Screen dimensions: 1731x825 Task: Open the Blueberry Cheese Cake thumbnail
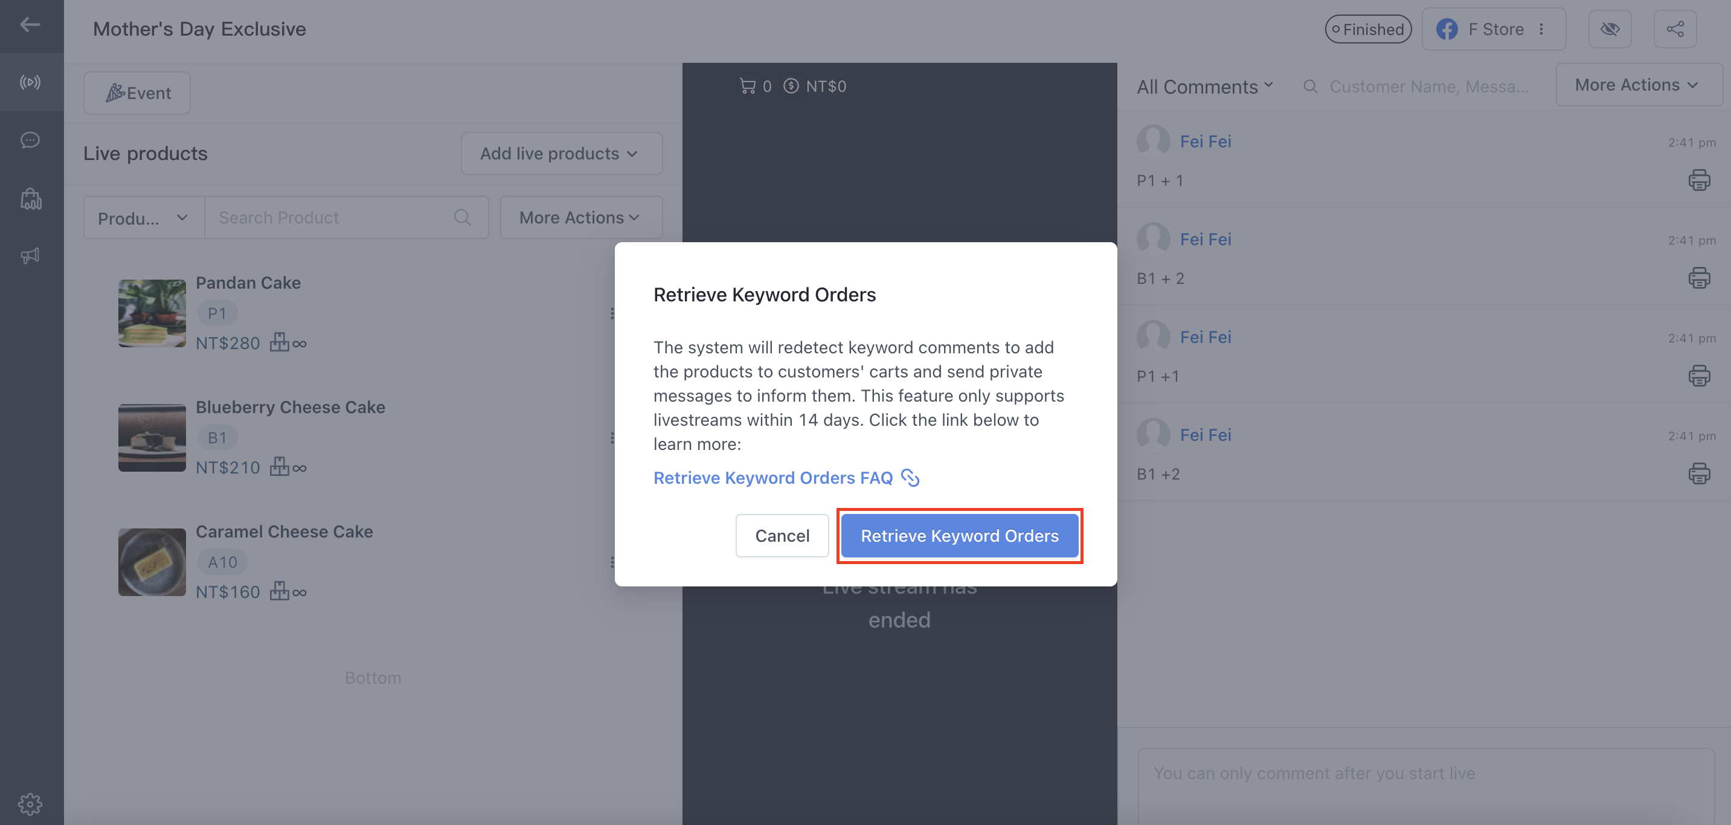tap(152, 438)
